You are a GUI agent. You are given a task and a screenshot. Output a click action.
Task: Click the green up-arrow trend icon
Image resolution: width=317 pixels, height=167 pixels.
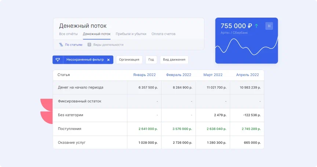(x=256, y=26)
